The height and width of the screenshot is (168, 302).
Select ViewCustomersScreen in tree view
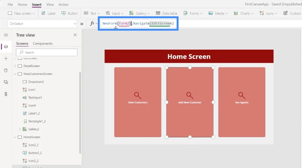(x=38, y=74)
